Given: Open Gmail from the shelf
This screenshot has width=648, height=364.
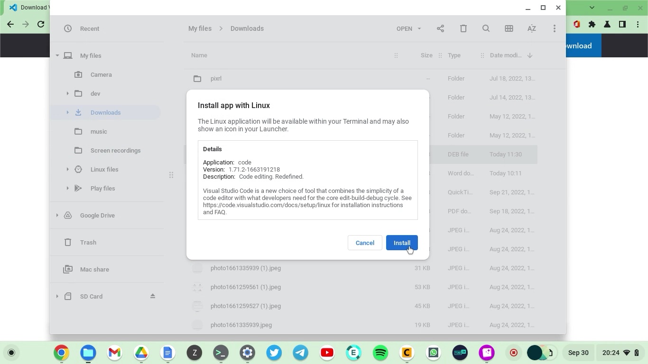Looking at the screenshot, I should [x=114, y=353].
